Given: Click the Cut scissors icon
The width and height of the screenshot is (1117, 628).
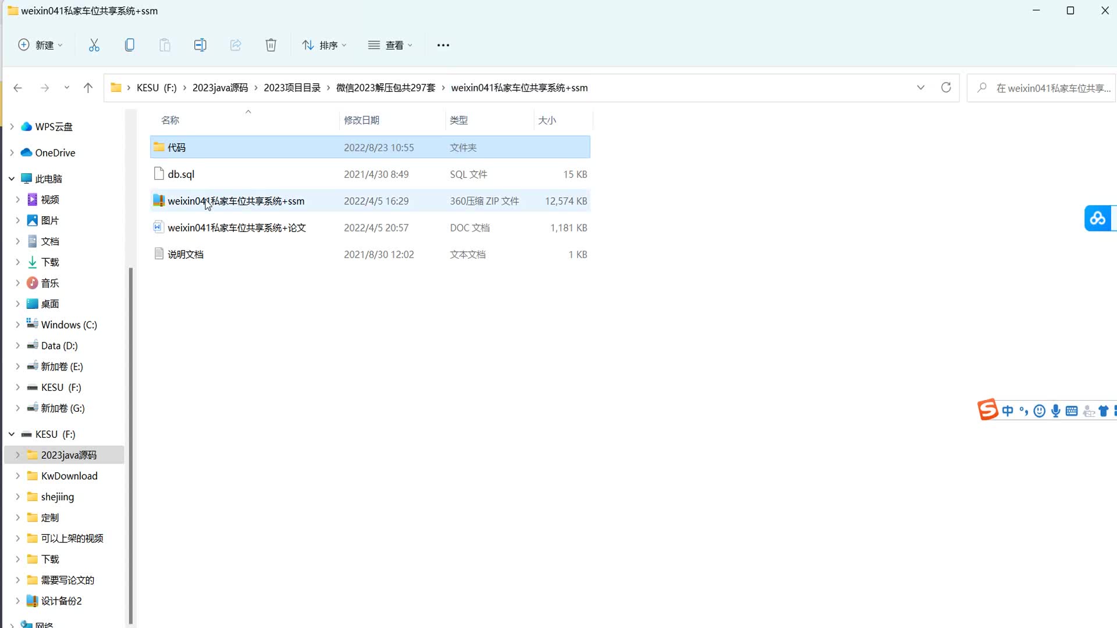Looking at the screenshot, I should tap(94, 45).
